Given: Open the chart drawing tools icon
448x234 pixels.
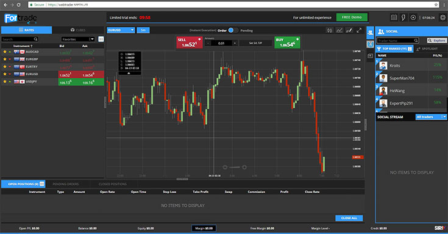Looking at the screenshot, I should (349, 30).
